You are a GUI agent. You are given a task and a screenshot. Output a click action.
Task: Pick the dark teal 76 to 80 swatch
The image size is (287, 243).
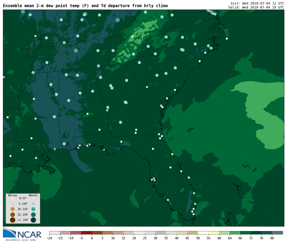(x=267, y=233)
